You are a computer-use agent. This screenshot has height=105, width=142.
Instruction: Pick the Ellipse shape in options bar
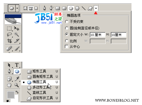click(x=71, y=8)
